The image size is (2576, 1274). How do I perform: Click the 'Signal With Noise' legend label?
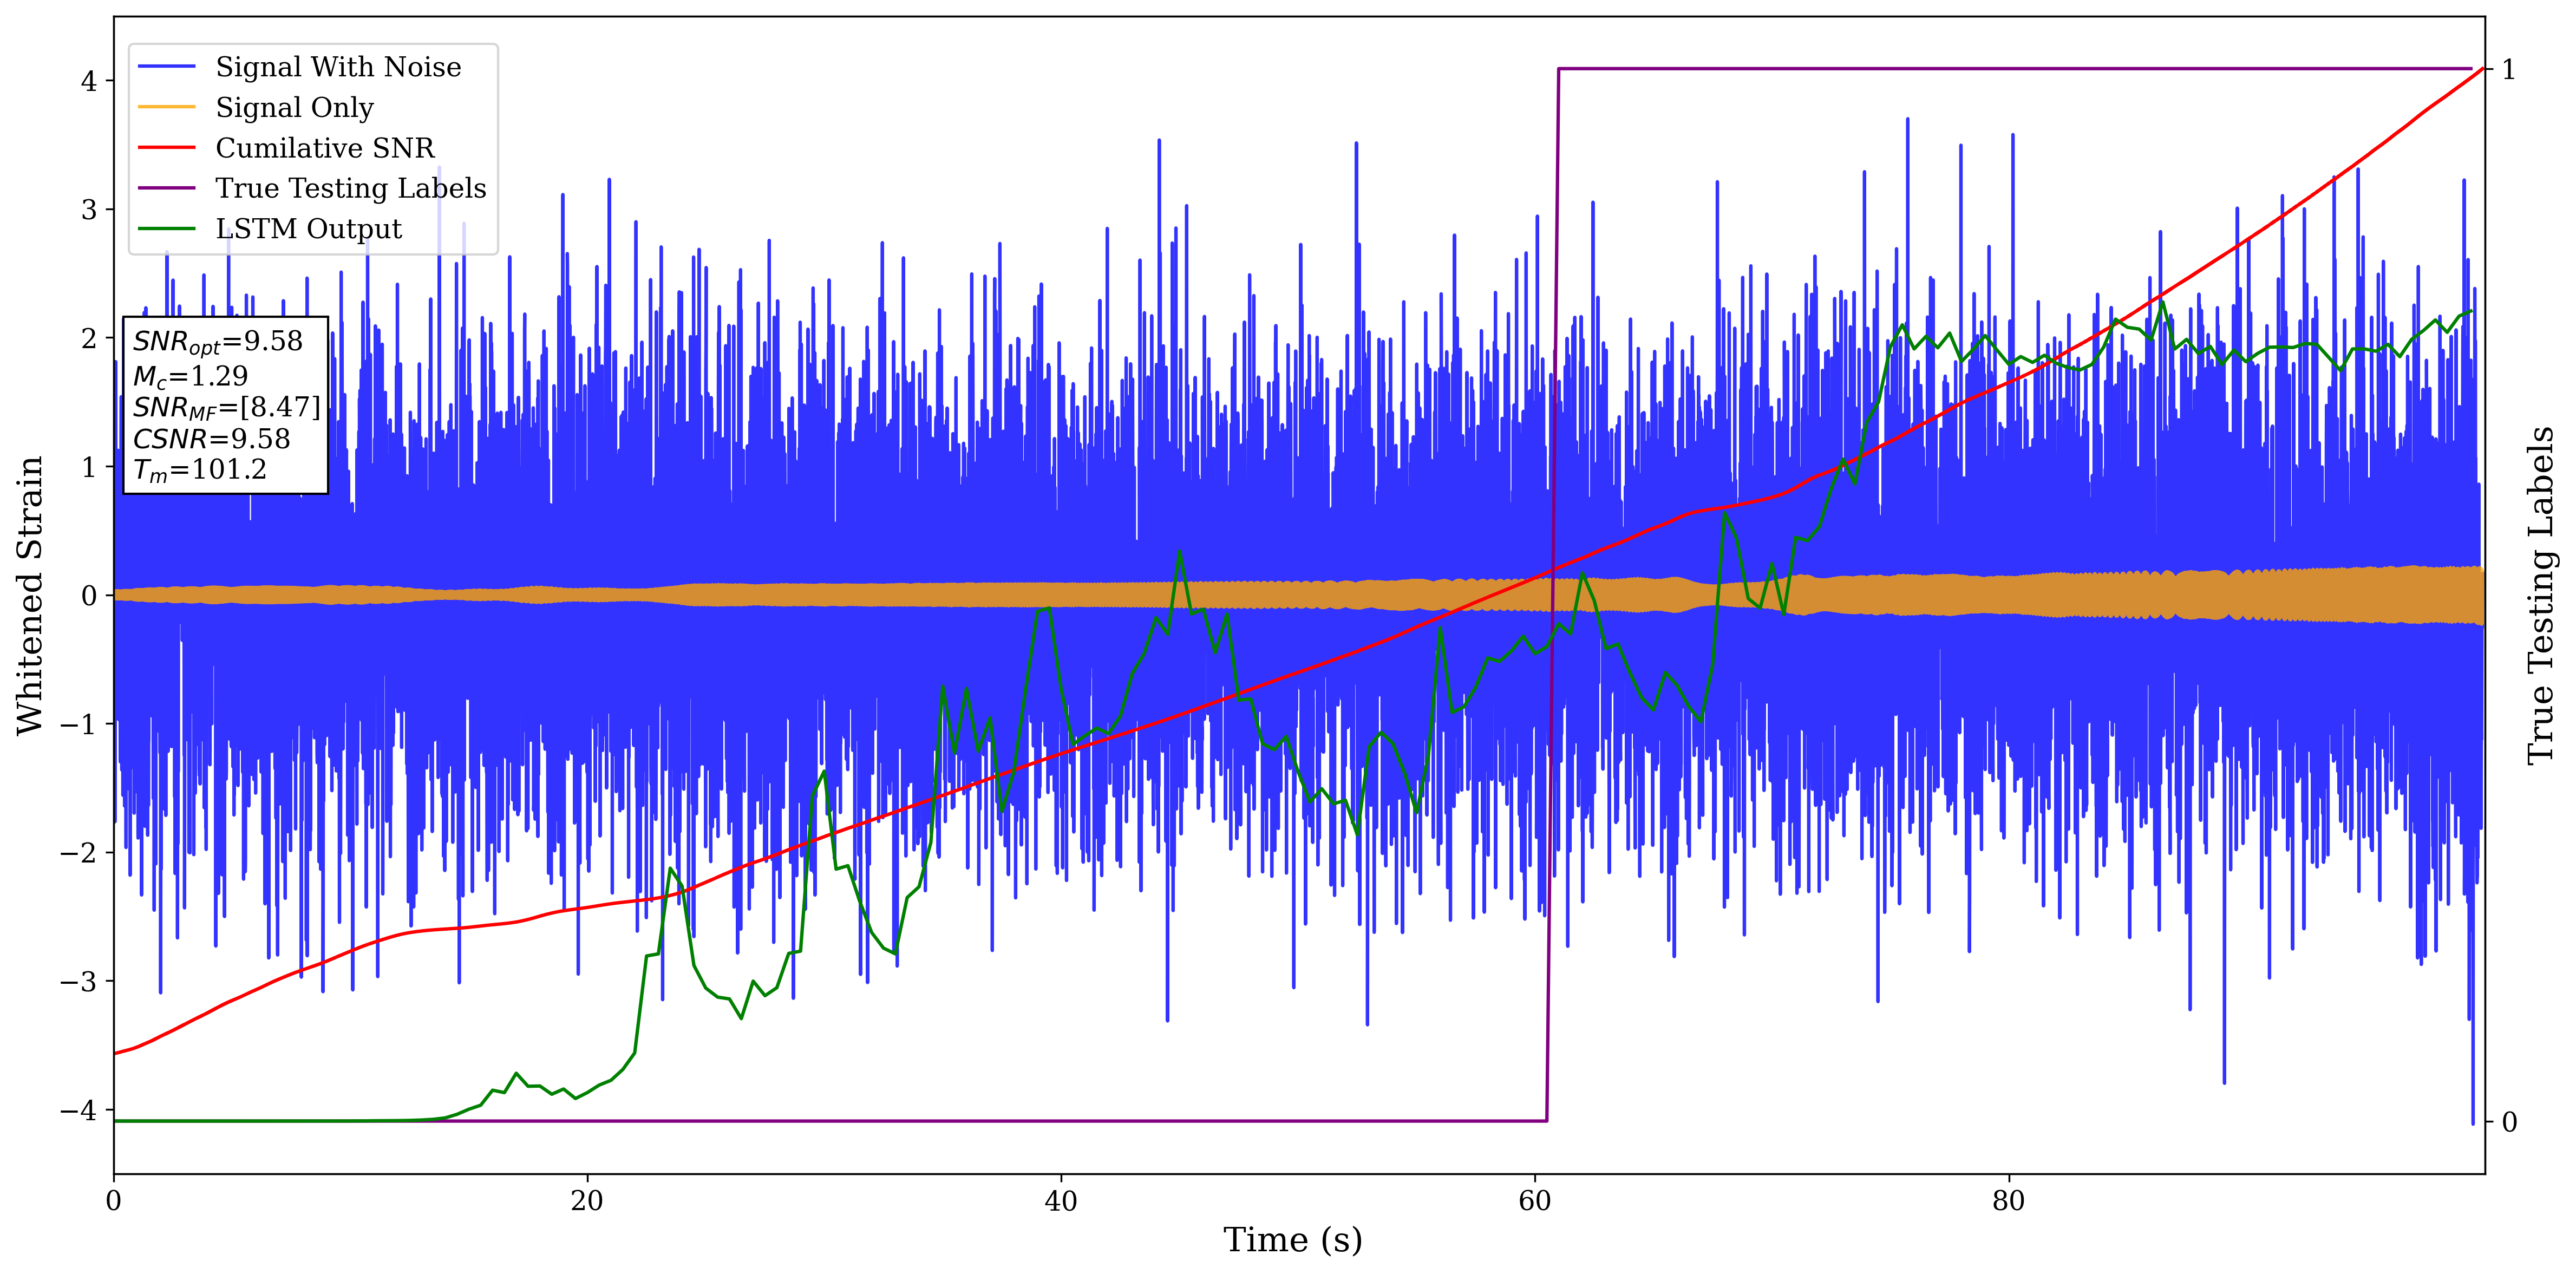coord(338,67)
